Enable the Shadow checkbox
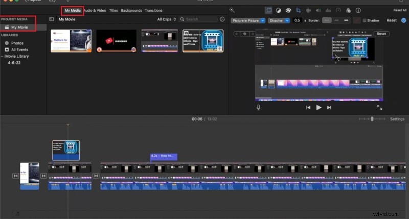Image resolution: width=409 pixels, height=219 pixels. tap(365, 20)
